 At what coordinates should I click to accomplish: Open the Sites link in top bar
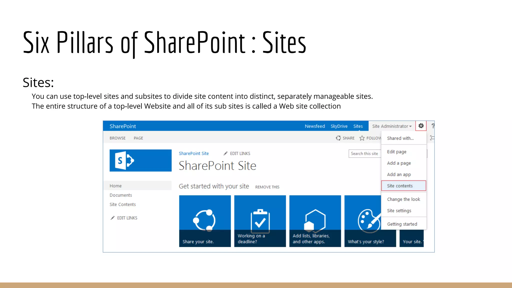tap(358, 126)
